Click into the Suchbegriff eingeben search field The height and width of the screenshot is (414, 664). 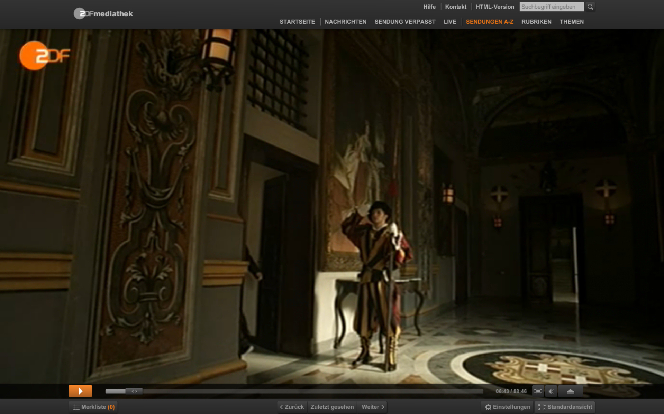[551, 7]
